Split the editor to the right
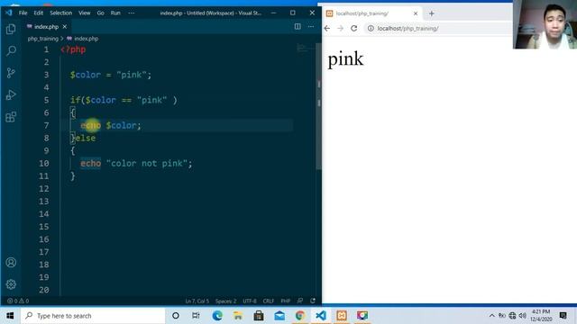577x324 pixels. tap(298, 26)
